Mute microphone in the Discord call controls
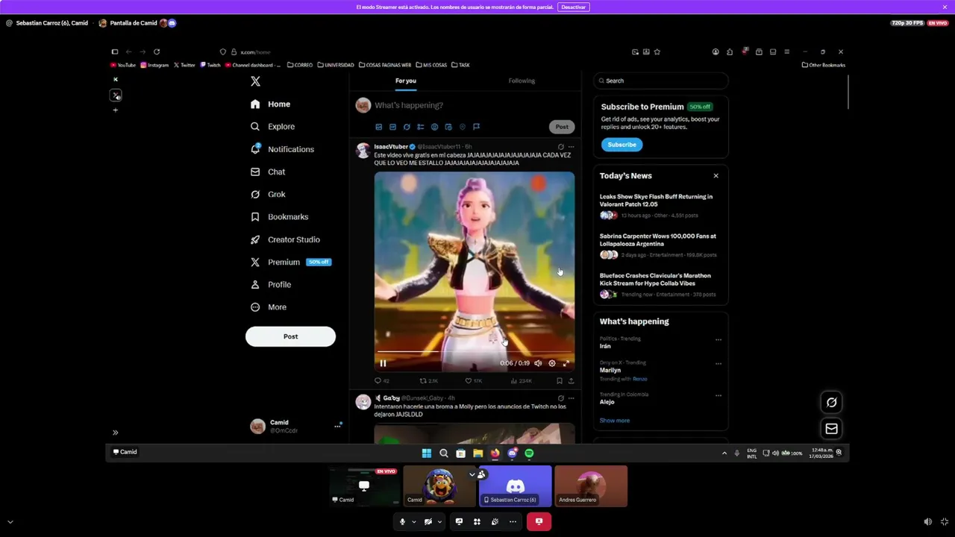955x537 pixels. click(402, 522)
